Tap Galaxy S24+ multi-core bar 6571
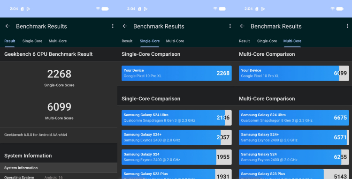Viewport: 352px width, 179px height. point(294,137)
